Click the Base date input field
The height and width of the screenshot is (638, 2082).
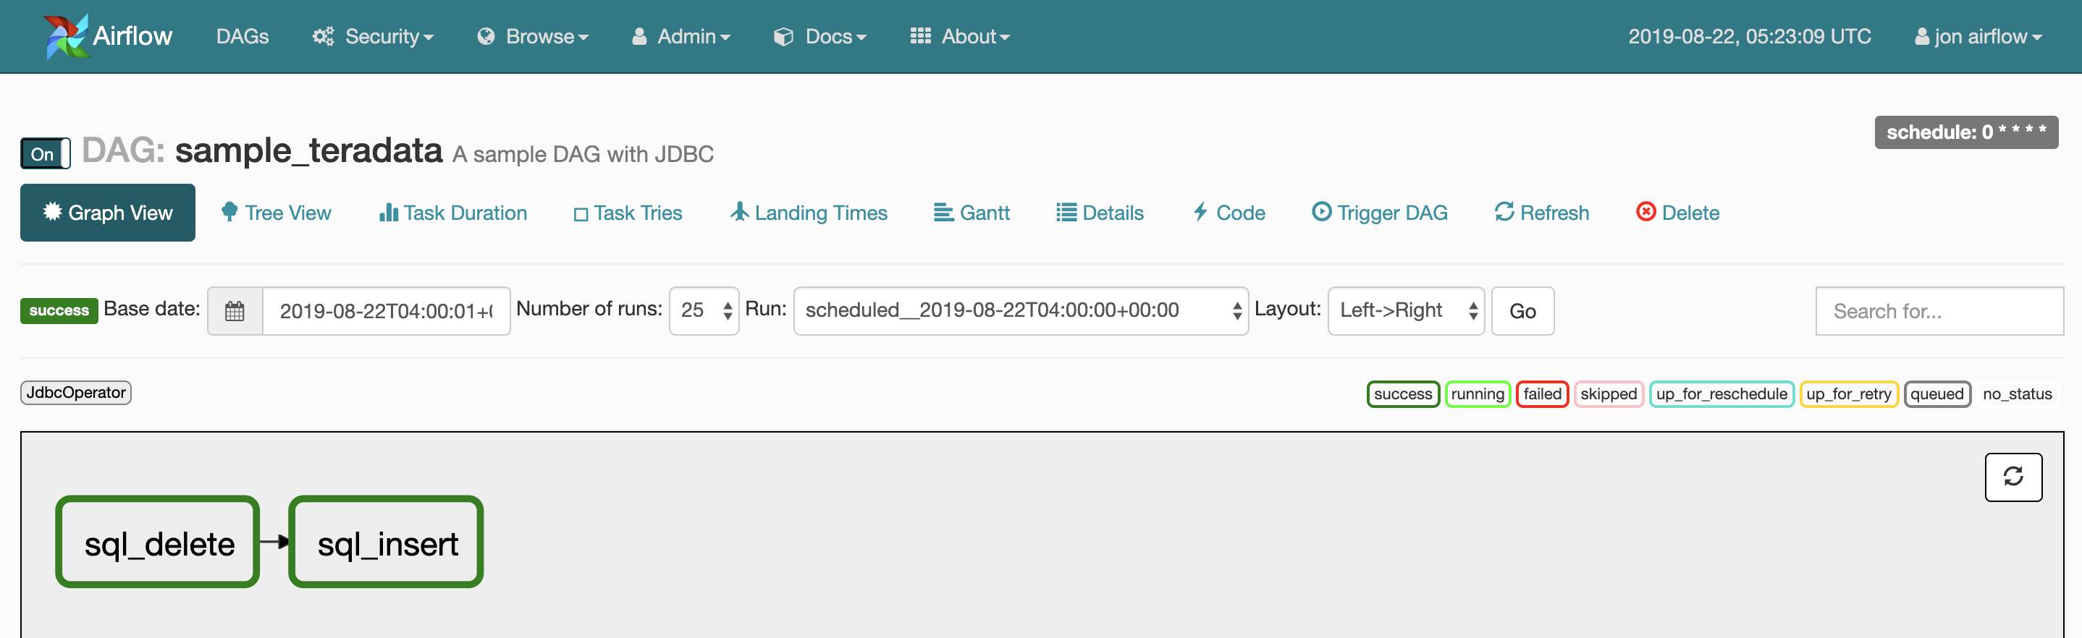pos(387,311)
